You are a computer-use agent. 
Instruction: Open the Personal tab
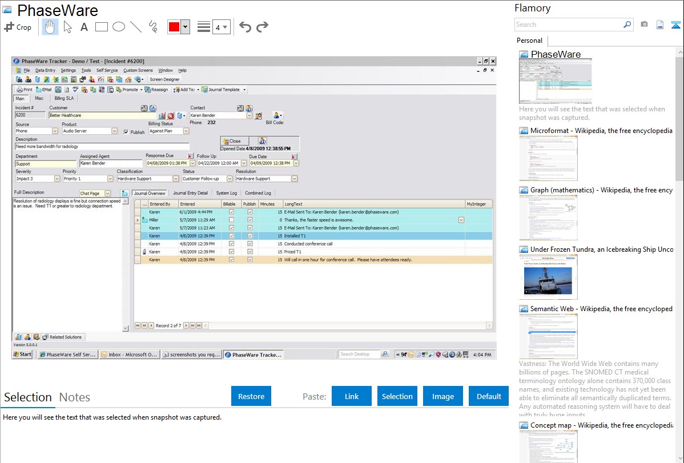pos(530,41)
